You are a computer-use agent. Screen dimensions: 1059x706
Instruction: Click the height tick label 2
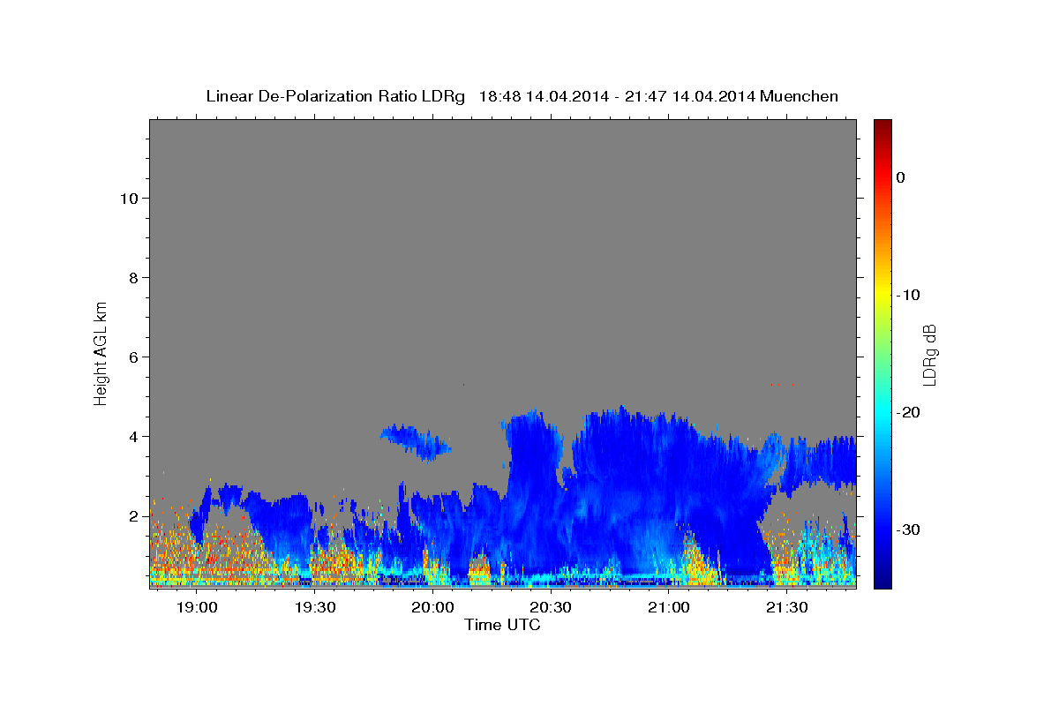(133, 516)
